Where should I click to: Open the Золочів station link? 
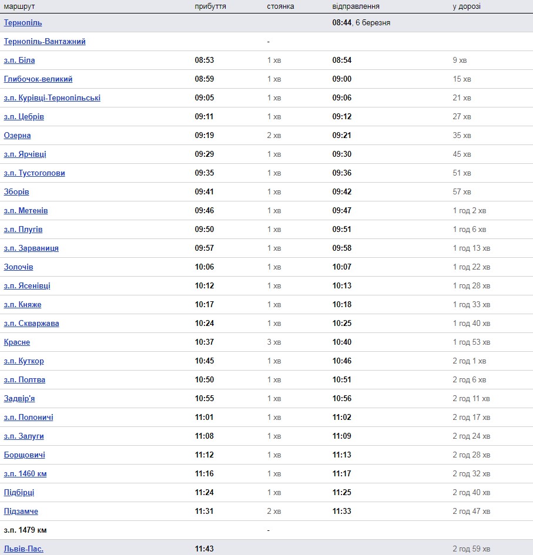(x=18, y=267)
